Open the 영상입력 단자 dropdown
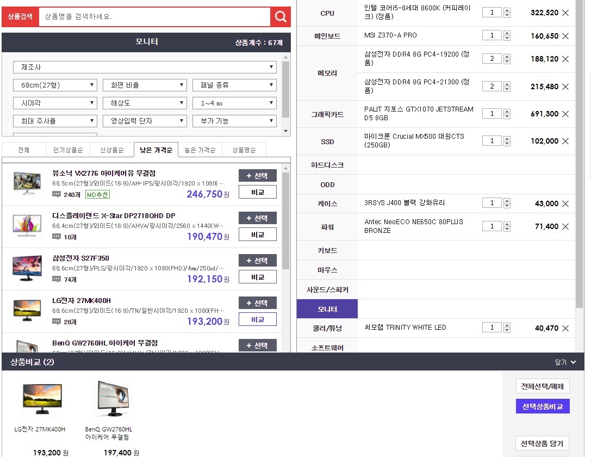The width and height of the screenshot is (591, 457). 145,121
